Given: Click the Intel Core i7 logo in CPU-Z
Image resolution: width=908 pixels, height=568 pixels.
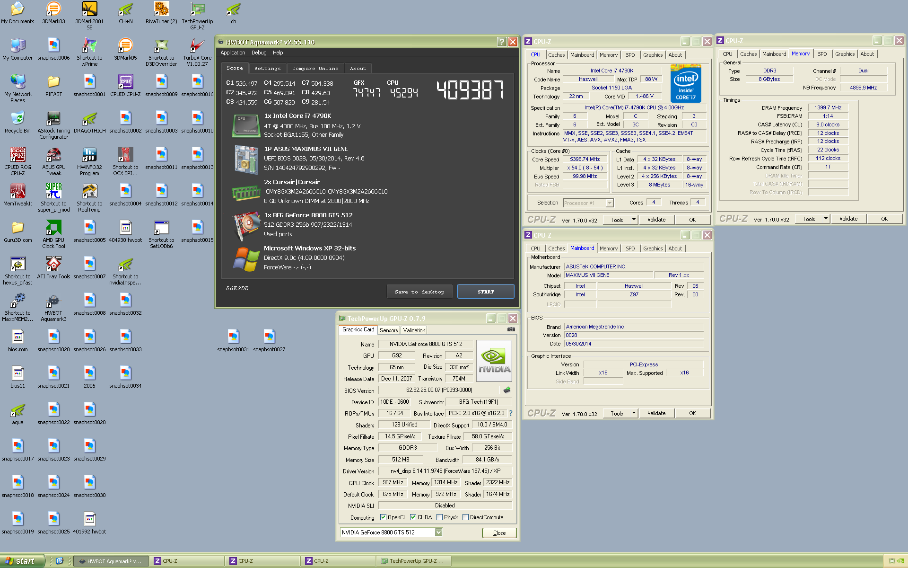Looking at the screenshot, I should click(686, 84).
